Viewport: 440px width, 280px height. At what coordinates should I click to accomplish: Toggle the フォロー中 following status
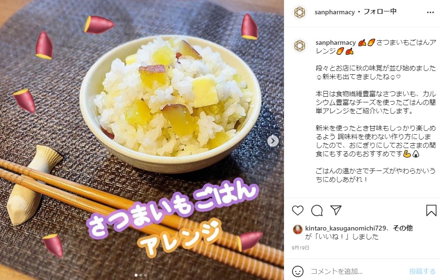(x=380, y=12)
